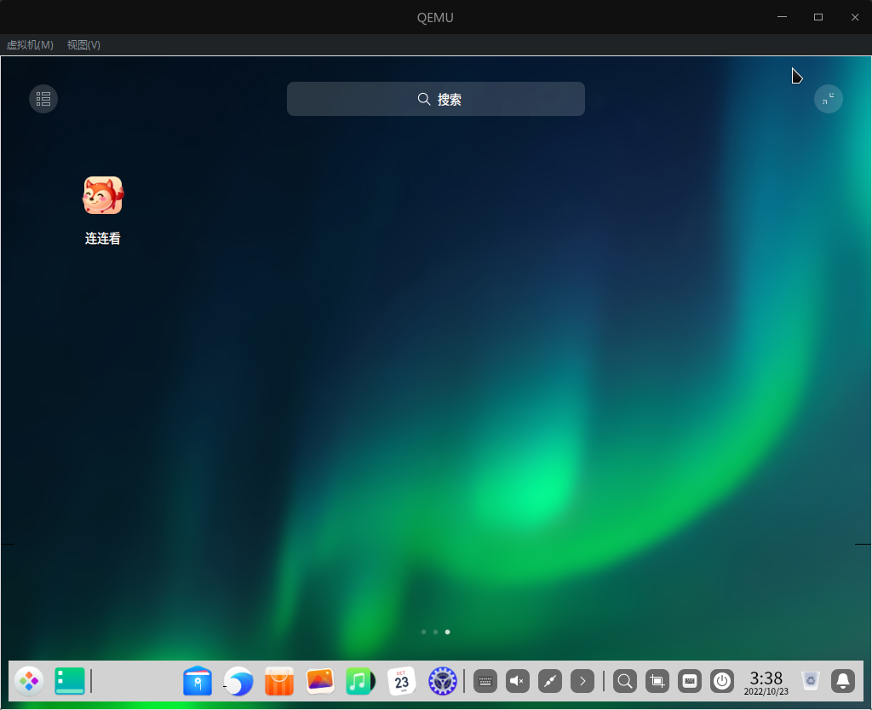
Task: Open the calendar showing 23
Action: [x=402, y=680]
